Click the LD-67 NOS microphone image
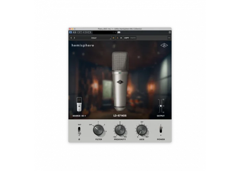This screenshot has width=240, height=171. [120, 81]
